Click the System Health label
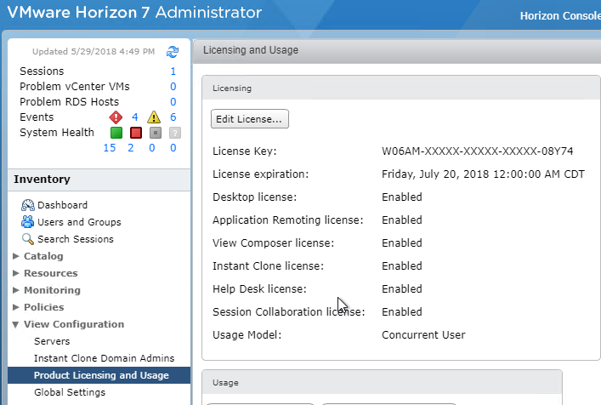The image size is (601, 405). [x=57, y=133]
